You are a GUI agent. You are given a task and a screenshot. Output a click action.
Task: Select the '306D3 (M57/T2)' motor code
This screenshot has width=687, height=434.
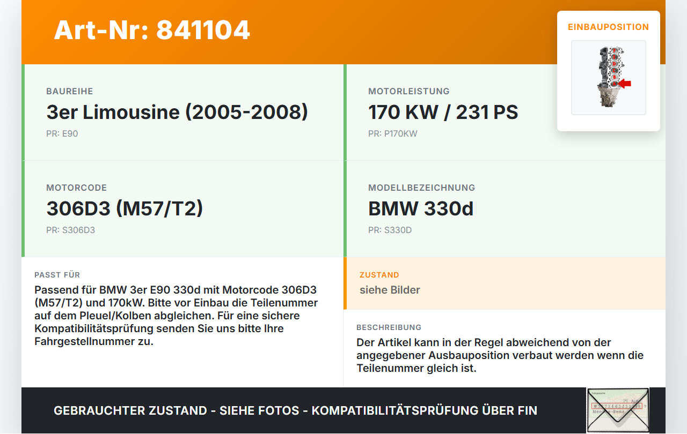tap(125, 208)
